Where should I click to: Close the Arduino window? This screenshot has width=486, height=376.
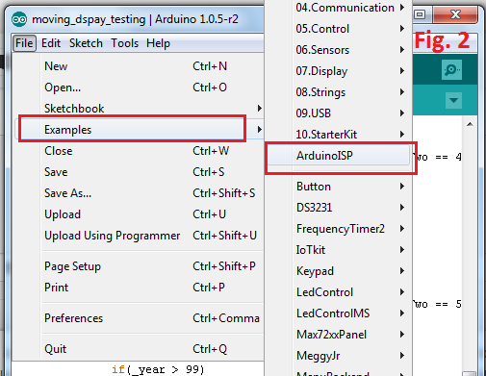[x=454, y=14]
